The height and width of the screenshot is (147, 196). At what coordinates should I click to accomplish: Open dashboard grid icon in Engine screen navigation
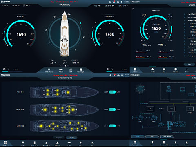(135, 69)
